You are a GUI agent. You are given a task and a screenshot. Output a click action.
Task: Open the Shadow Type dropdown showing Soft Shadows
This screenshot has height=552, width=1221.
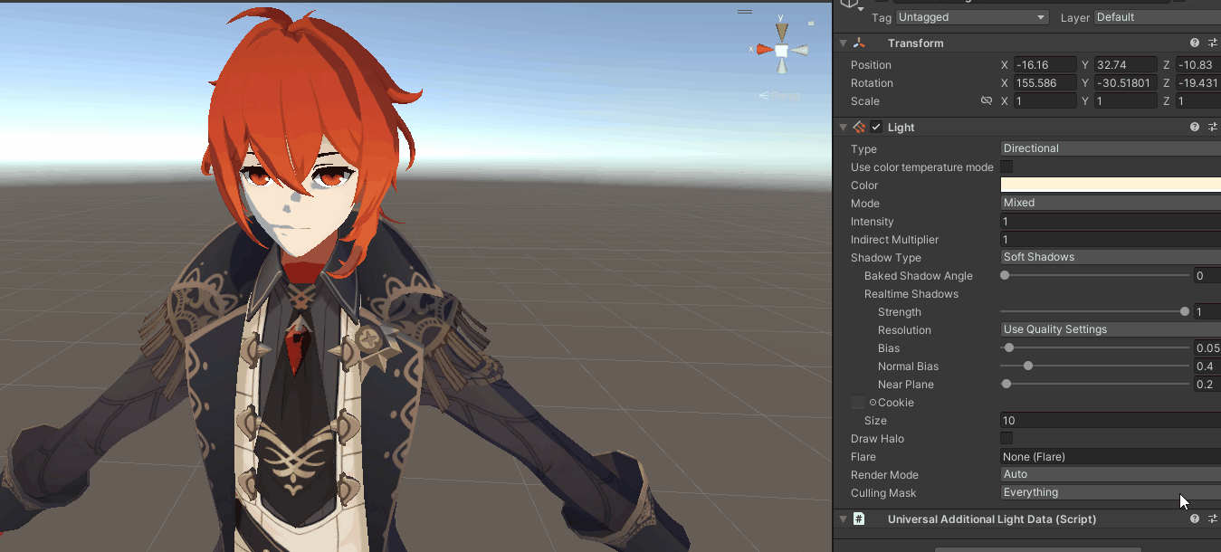point(1111,257)
